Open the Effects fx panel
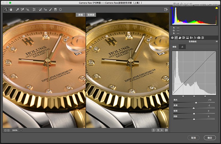Screen dimensions: 221x144 195,37
